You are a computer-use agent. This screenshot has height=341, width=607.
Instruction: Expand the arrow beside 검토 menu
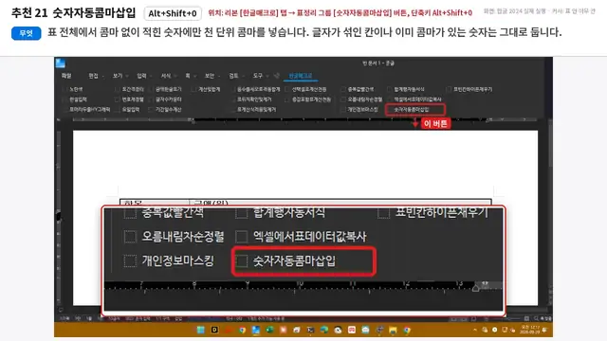click(x=243, y=76)
